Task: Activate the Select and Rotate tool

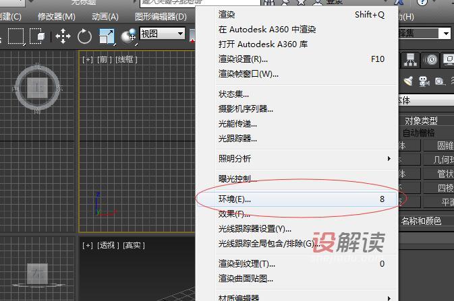Action: click(x=84, y=36)
